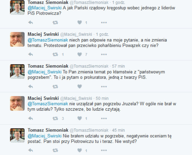Like Siemoniak's 57 min tweet
The image size is (192, 155).
tap(80, 86)
